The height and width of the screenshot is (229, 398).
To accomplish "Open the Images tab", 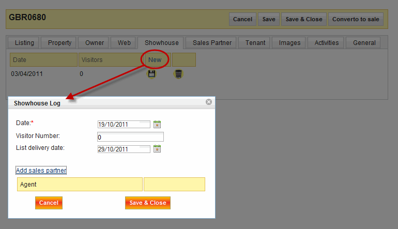I will click(289, 43).
